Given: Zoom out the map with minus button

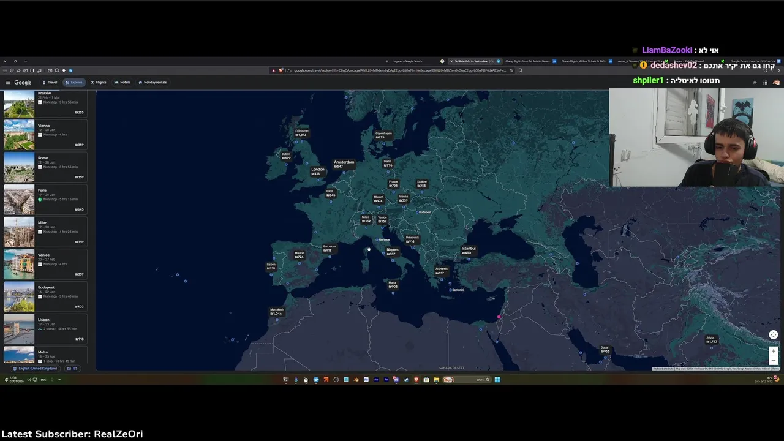Looking at the screenshot, I should [x=774, y=360].
